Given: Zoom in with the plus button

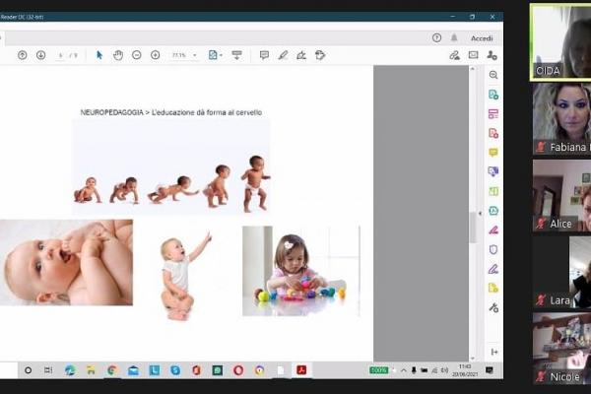Looking at the screenshot, I should [155, 55].
